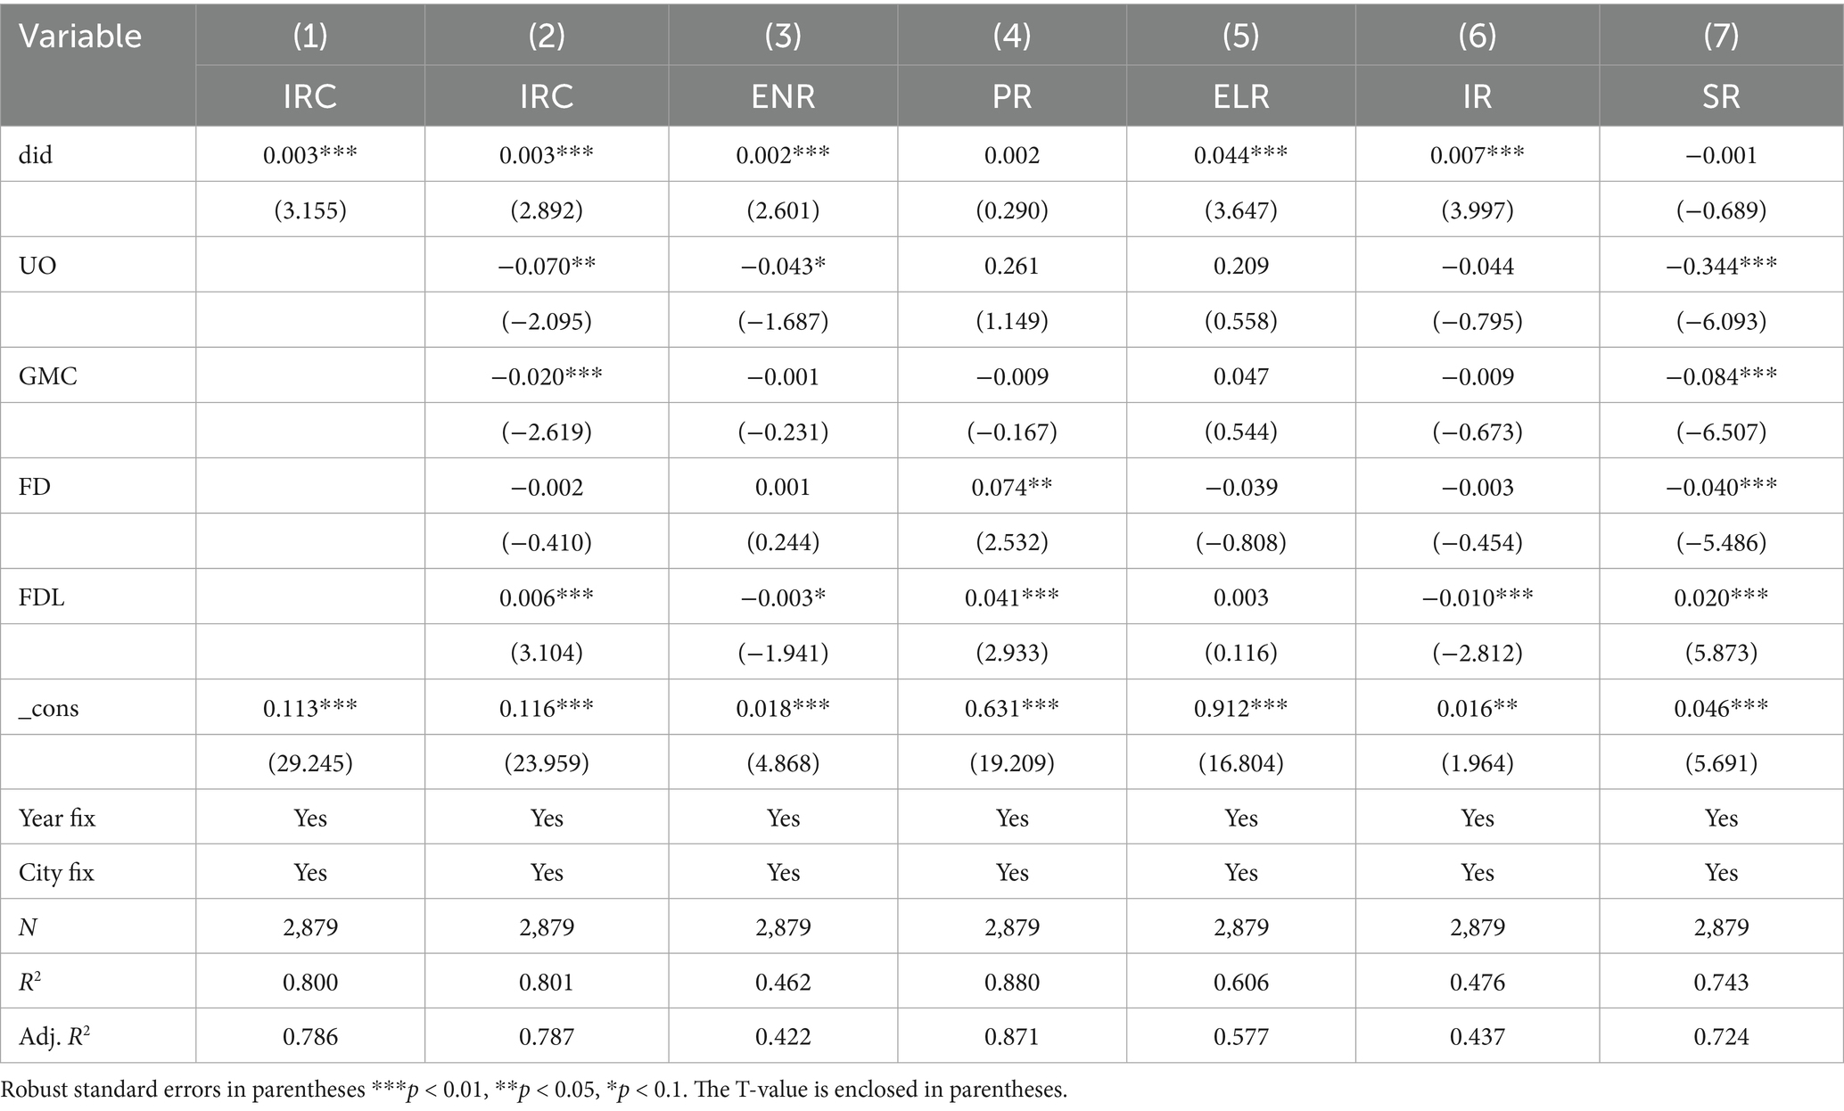Select the 0.880 R² value
This screenshot has width=1844, height=1111.
(x=1012, y=982)
